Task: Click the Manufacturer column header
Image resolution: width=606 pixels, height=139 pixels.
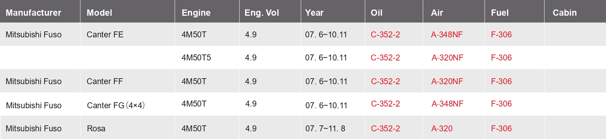Action: coord(33,13)
